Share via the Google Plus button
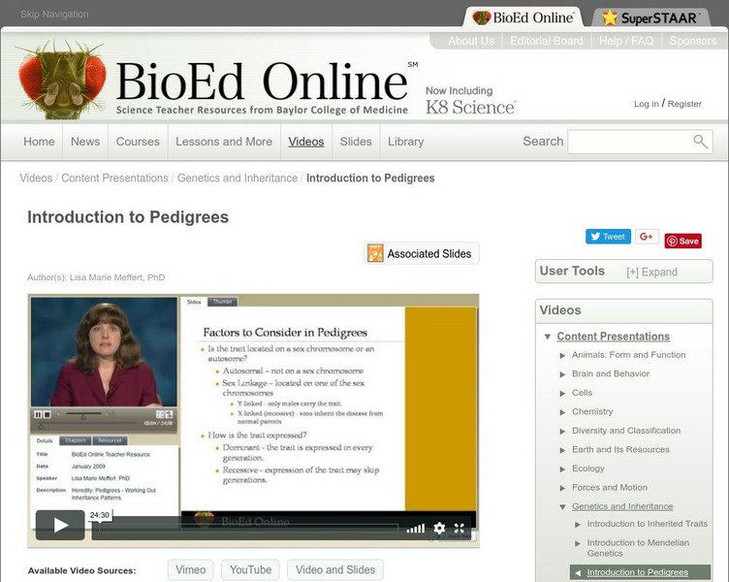The width and height of the screenshot is (729, 582). tap(647, 237)
